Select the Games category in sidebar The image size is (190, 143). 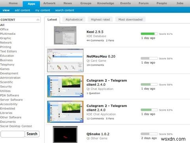point(5,69)
